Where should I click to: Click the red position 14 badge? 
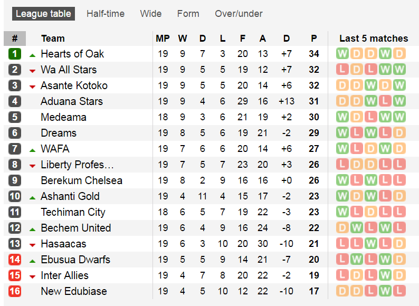tap(15, 260)
